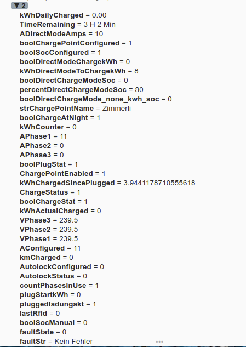Select the AConfigured topic

[x=50, y=248]
